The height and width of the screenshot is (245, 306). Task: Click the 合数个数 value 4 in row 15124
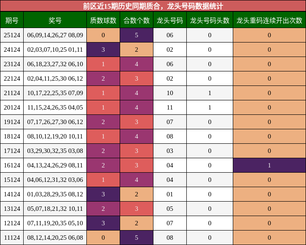pyautogui.click(x=137, y=180)
